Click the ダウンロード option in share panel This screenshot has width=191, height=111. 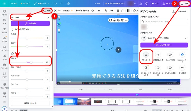tap(146, 56)
